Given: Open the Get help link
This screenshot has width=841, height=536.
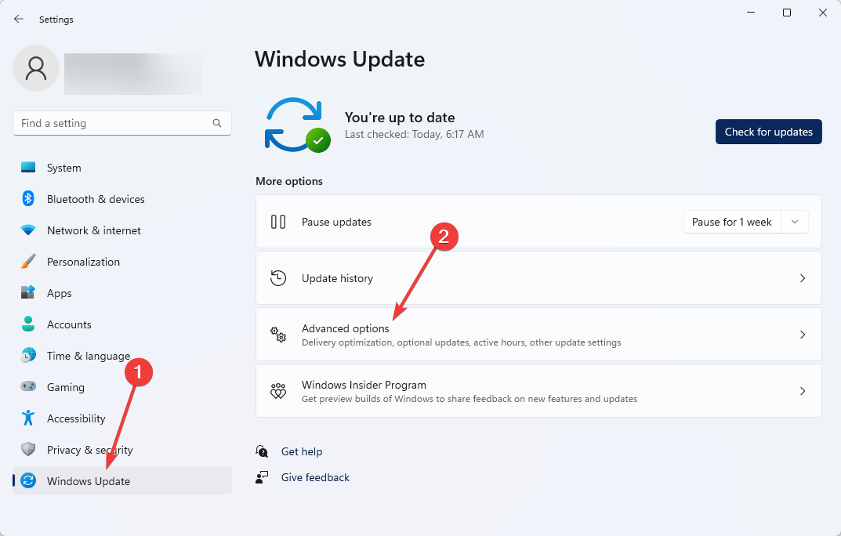Looking at the screenshot, I should [x=301, y=451].
